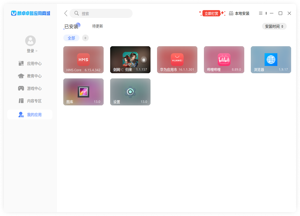Select the 已安装 tab
The height and width of the screenshot is (216, 300).
click(x=71, y=26)
